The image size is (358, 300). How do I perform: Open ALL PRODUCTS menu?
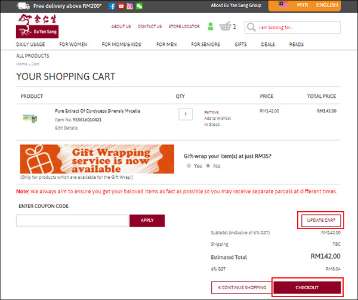click(33, 56)
